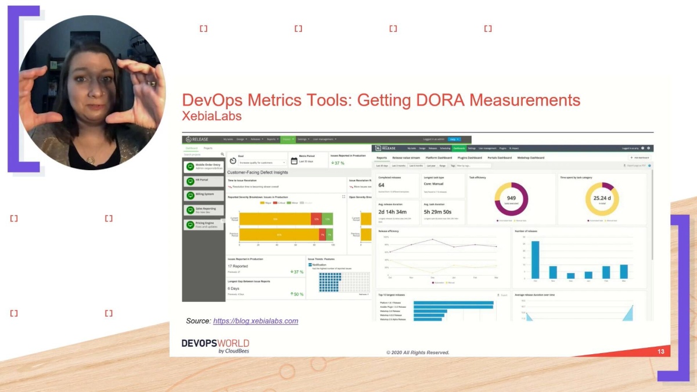This screenshot has width=697, height=392.
Task: Open the highlighted Impact menu dropdown
Action: tap(288, 139)
